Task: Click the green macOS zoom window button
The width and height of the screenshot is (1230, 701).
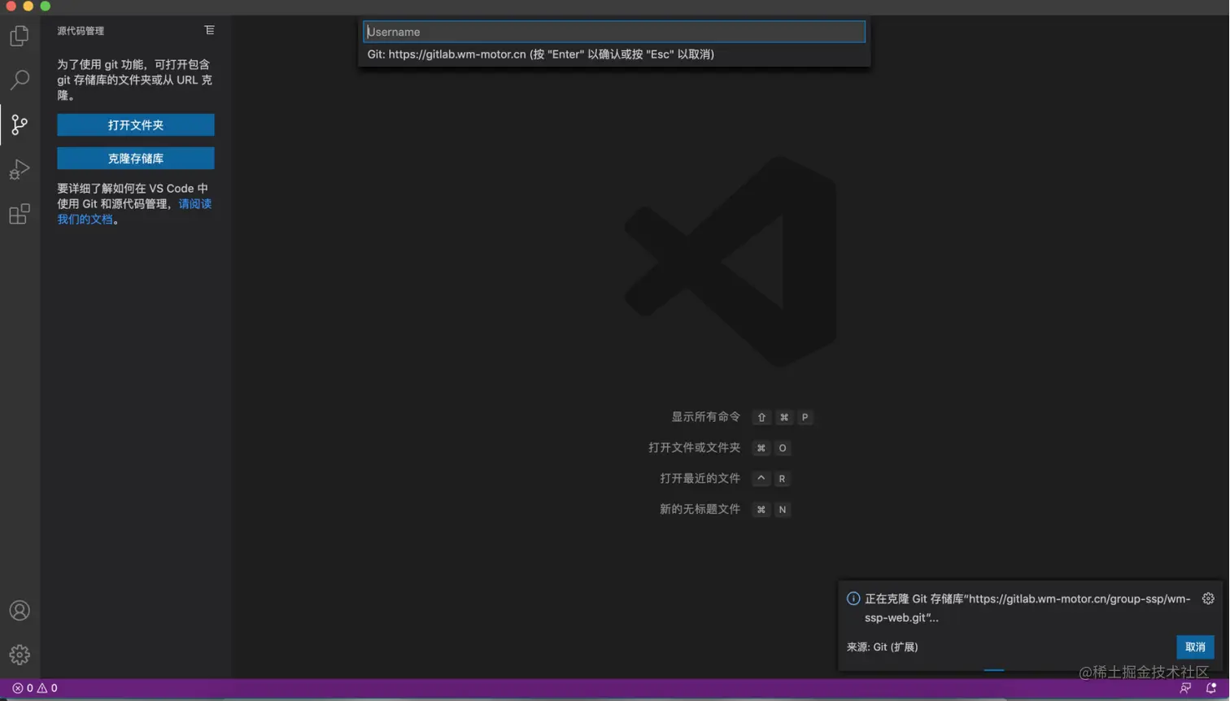Action: [46, 7]
